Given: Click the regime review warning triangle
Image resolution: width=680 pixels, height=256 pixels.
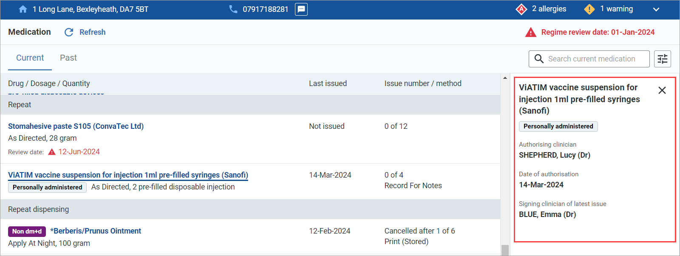Looking at the screenshot, I should click(x=531, y=32).
